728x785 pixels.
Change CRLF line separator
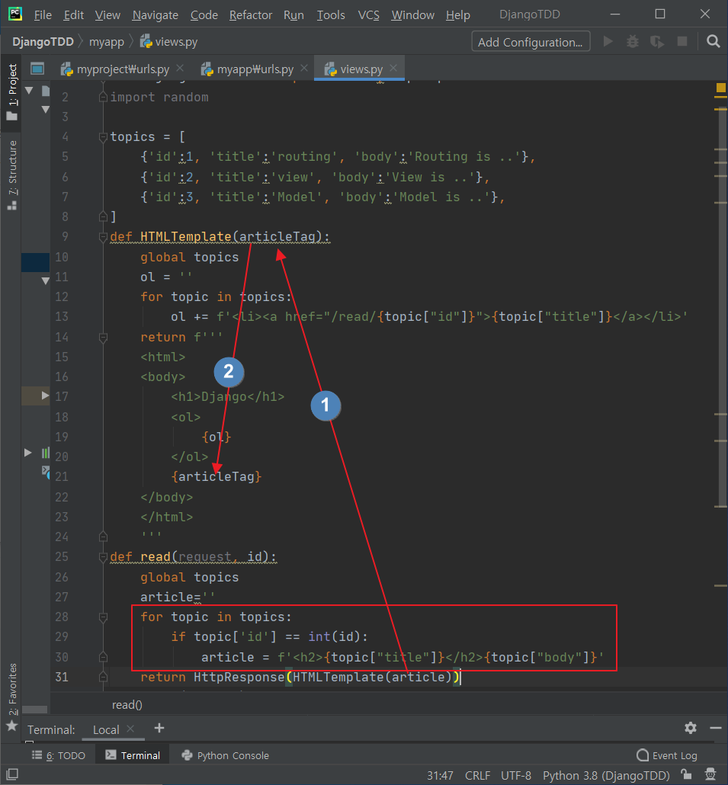(x=478, y=776)
